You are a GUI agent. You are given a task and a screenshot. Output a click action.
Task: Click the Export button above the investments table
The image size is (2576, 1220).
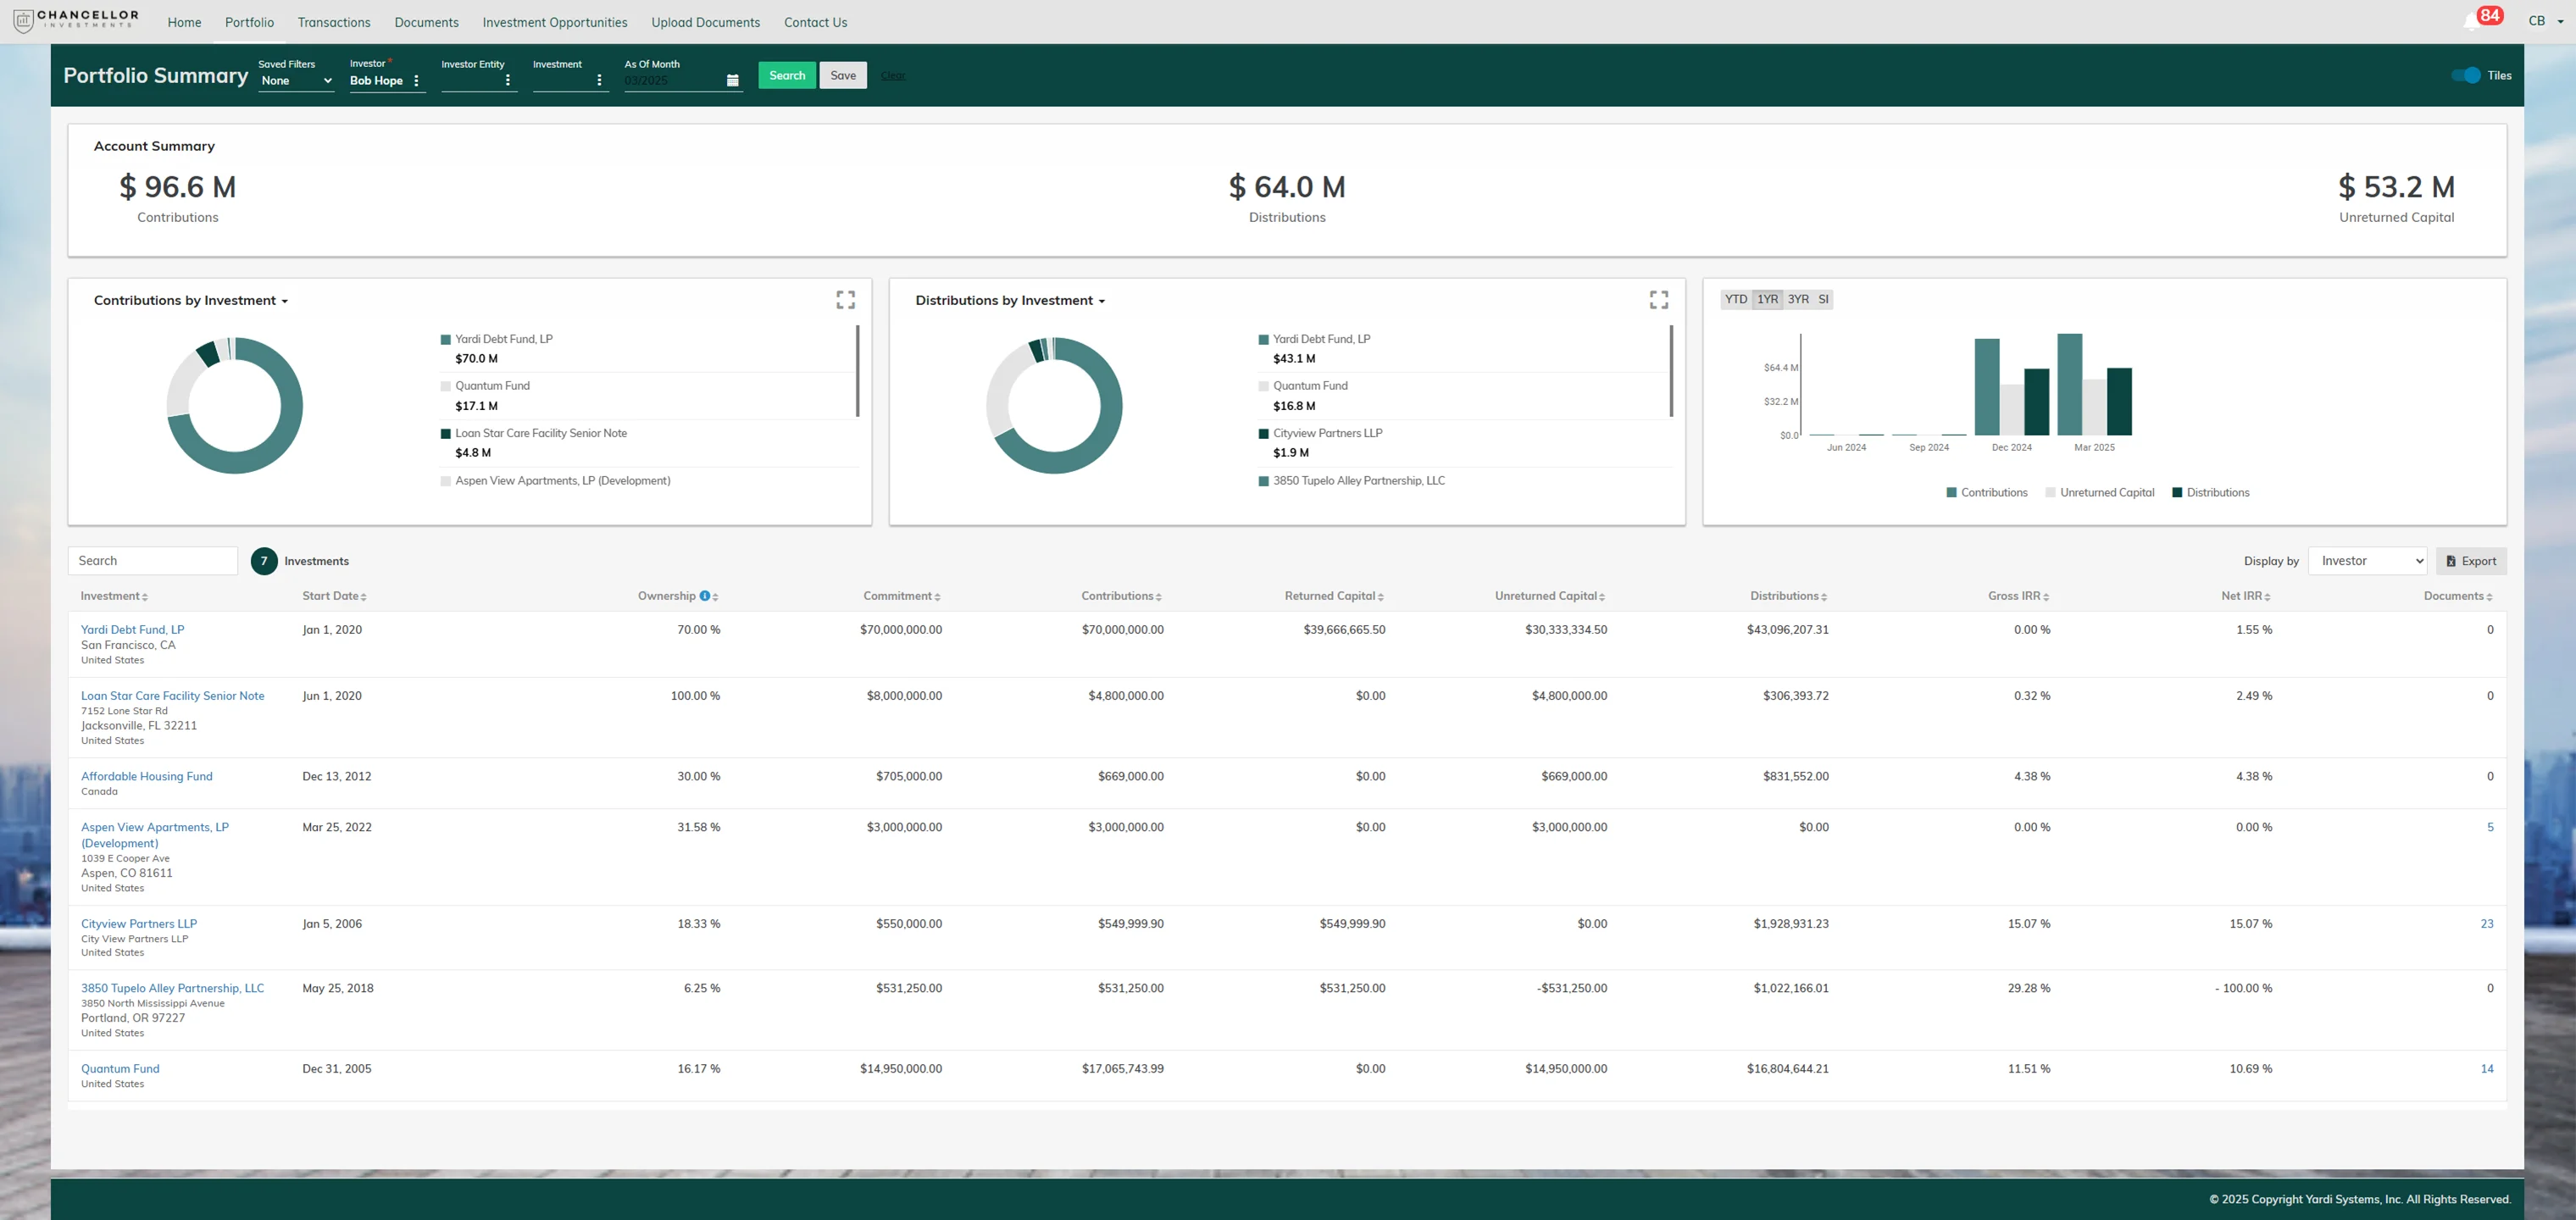(x=2470, y=560)
